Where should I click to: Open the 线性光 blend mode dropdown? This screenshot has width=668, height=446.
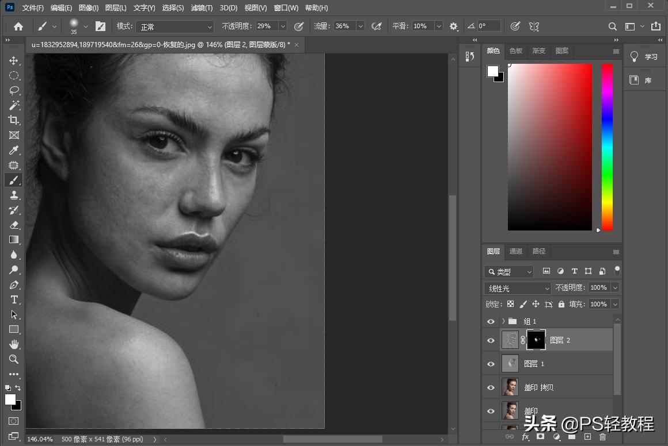click(518, 288)
